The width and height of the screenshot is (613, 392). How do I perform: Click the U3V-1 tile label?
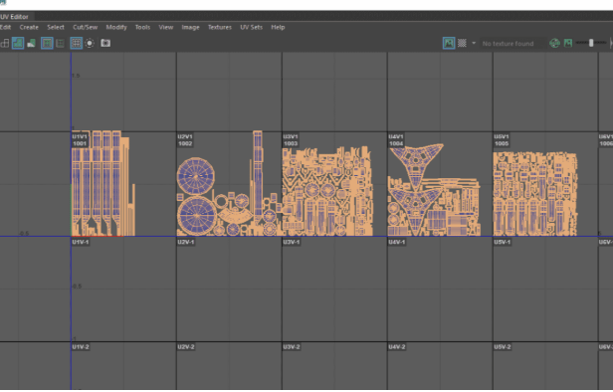292,243
